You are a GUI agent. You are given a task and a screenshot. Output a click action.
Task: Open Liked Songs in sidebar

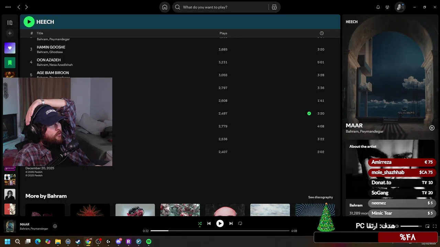(x=10, y=48)
